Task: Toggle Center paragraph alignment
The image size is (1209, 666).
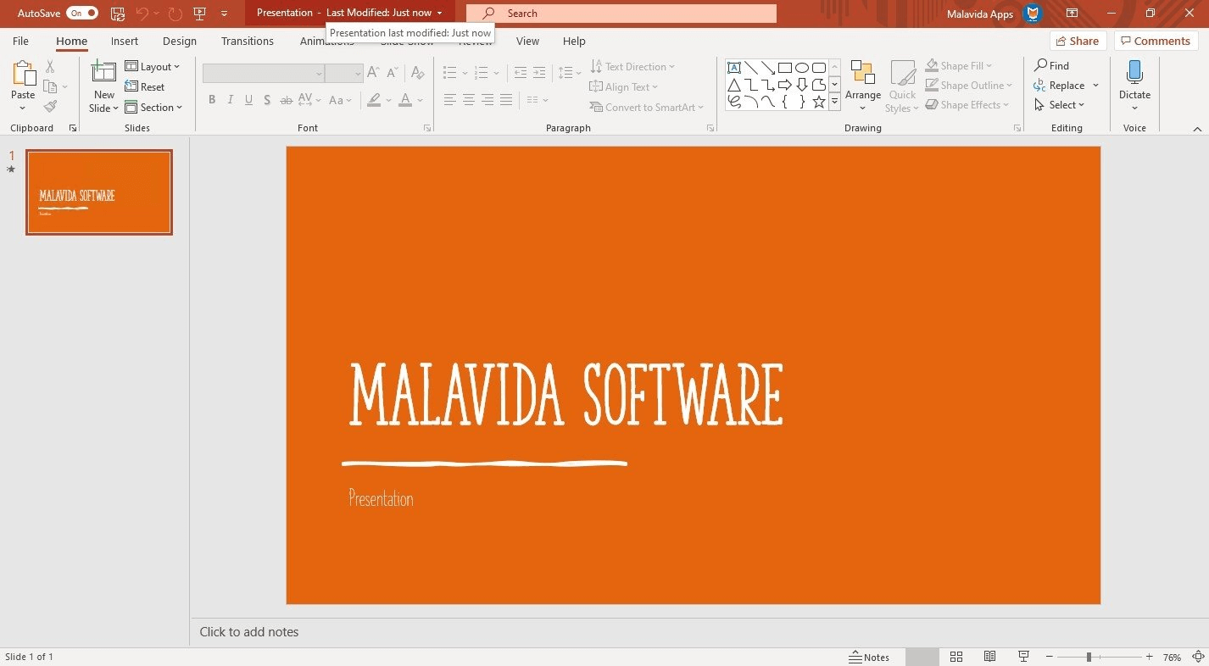Action: tap(468, 100)
